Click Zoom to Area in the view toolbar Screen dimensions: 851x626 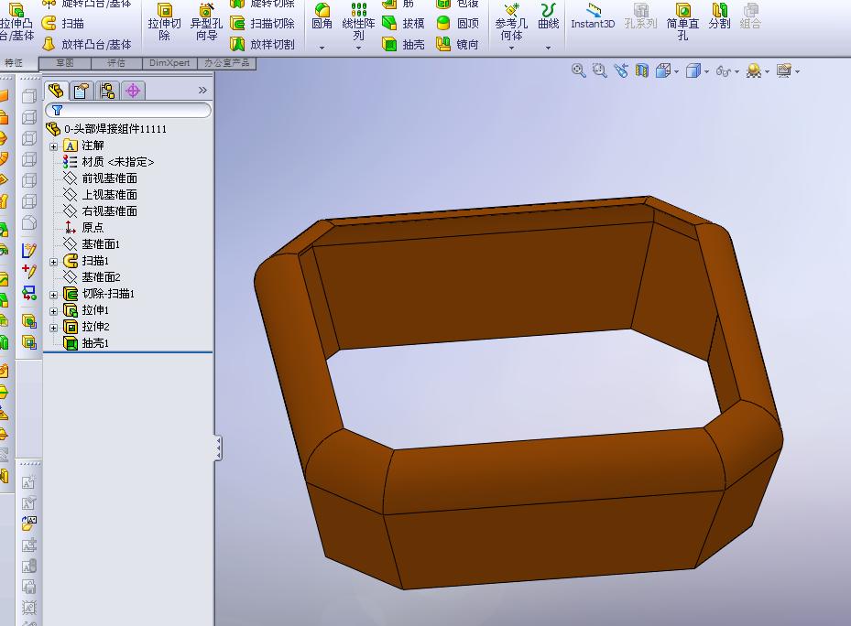click(x=600, y=70)
